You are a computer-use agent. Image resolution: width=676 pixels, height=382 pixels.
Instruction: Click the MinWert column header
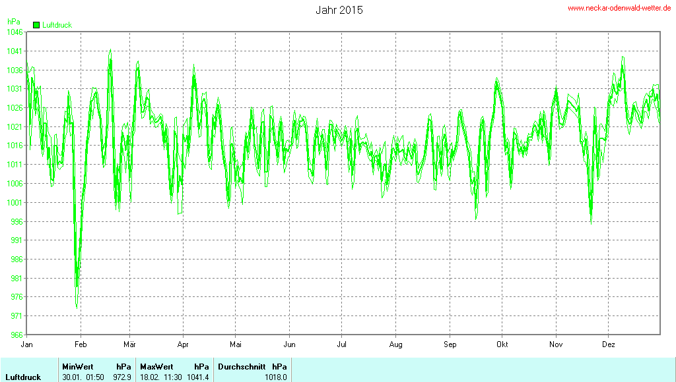(x=77, y=366)
